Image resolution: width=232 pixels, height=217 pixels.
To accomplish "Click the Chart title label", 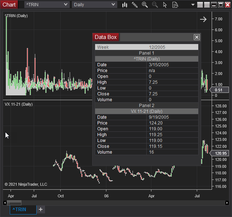I will pyautogui.click(x=9, y=5).
